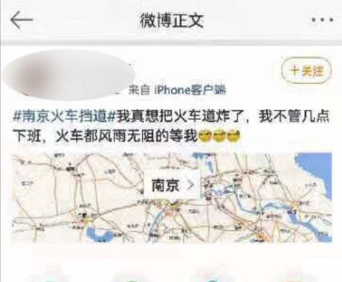Viewport: 342px width, 282px height.
Task: Follow the author with +关注 button
Action: pyautogui.click(x=307, y=71)
